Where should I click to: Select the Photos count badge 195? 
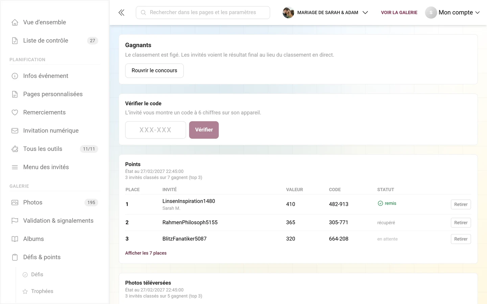coord(91,203)
